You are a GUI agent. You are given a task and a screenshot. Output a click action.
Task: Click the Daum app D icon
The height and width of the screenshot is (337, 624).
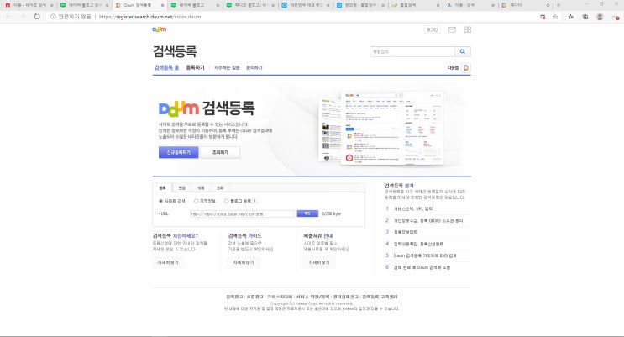pyautogui.click(x=465, y=68)
